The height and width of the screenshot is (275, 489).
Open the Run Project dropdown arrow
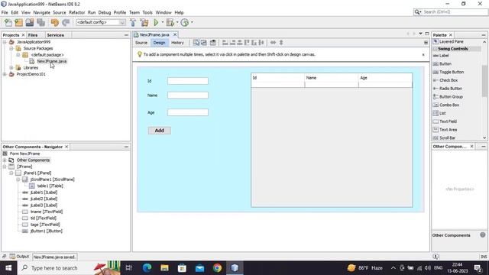click(163, 22)
